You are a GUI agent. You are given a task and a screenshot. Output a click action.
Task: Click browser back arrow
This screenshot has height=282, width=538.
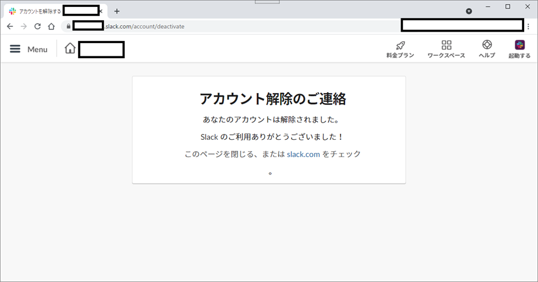(x=10, y=26)
